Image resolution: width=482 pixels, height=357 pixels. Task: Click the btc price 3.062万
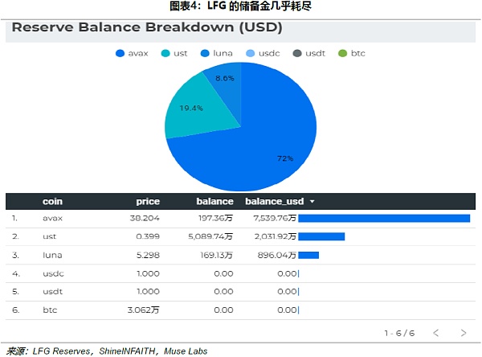tap(144, 310)
